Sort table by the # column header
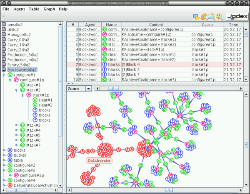 [72, 25]
